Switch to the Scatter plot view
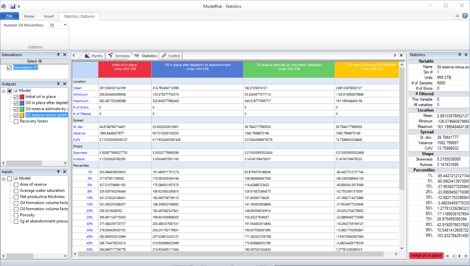The height and width of the screenshot is (266, 470). 173,55
